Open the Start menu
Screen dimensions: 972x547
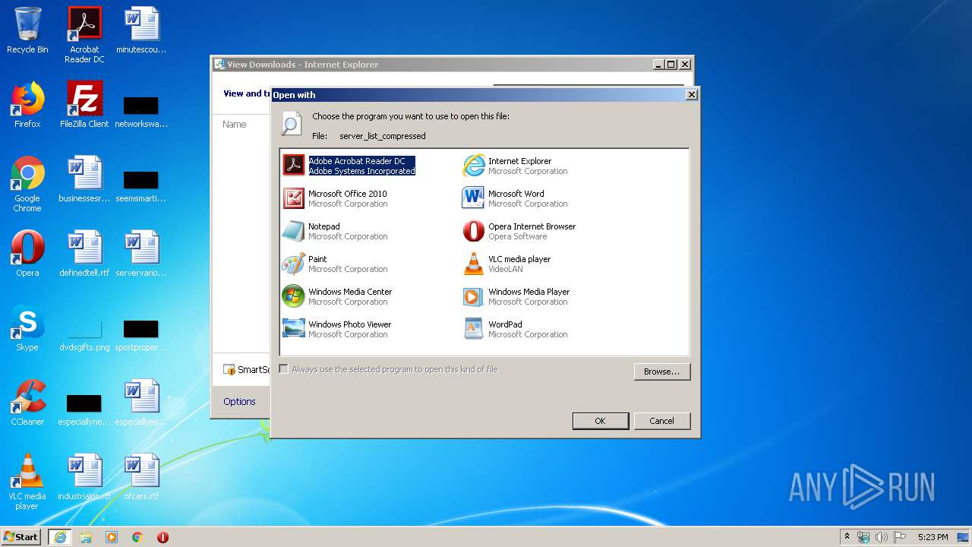21,537
